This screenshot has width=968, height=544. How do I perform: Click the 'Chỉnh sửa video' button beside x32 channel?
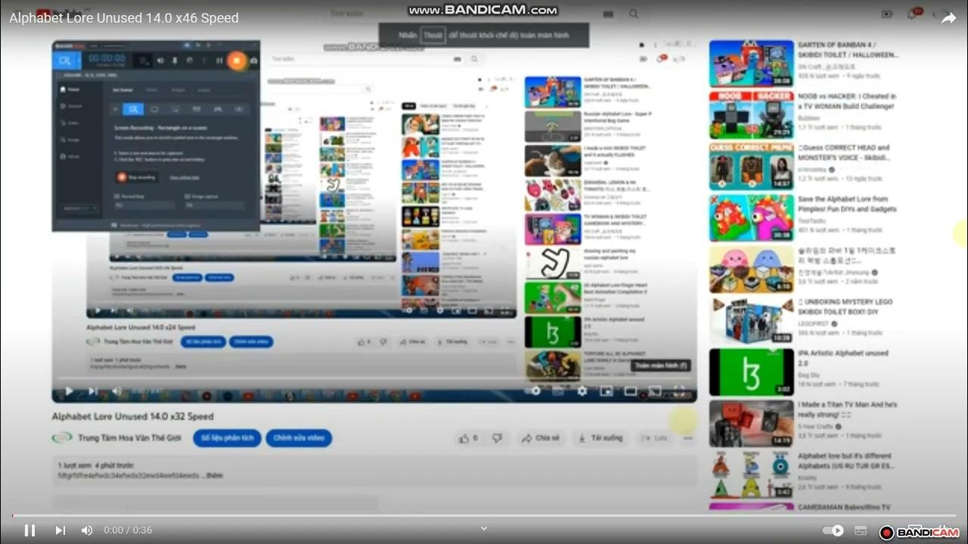click(299, 438)
